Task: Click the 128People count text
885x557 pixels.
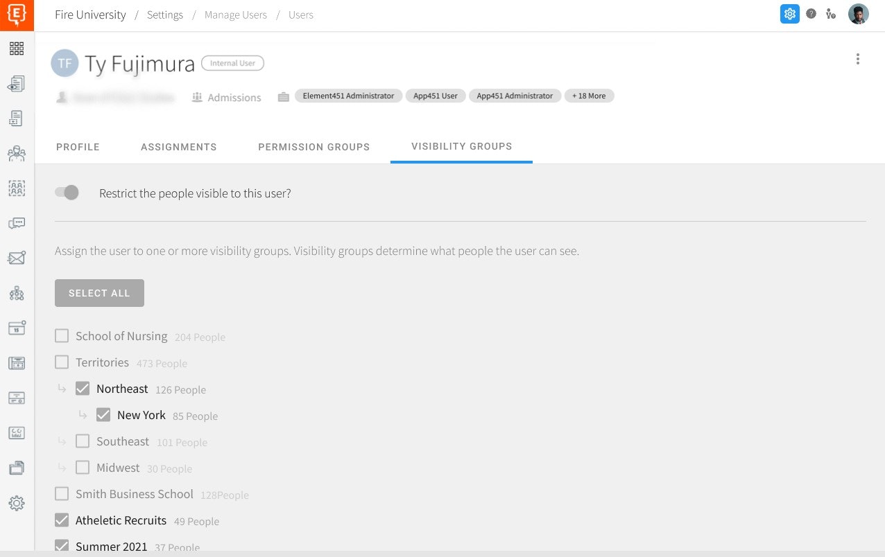Action: (225, 495)
